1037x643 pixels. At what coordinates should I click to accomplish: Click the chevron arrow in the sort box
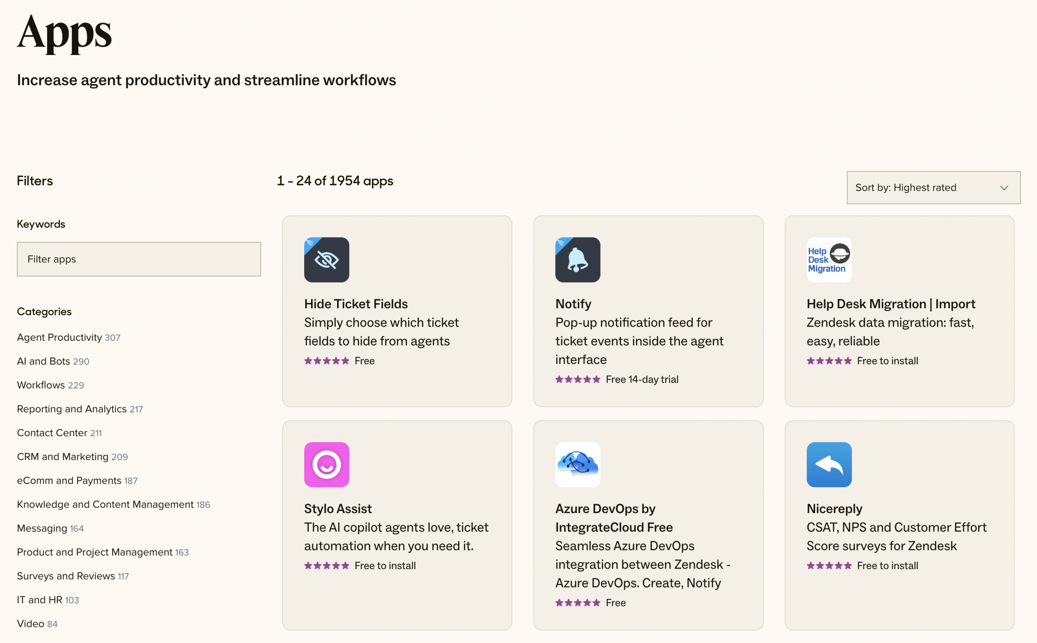tap(1004, 188)
